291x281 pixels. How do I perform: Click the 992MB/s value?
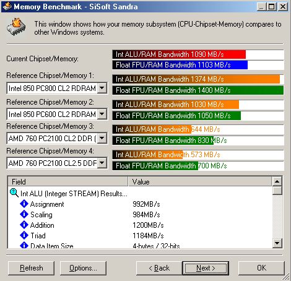point(146,204)
